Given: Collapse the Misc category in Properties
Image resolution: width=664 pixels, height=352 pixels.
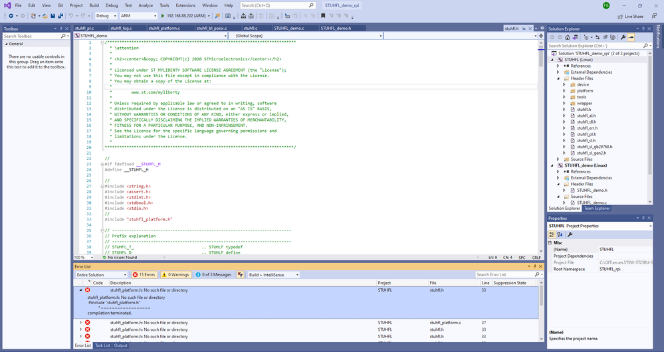Looking at the screenshot, I should pyautogui.click(x=550, y=243).
